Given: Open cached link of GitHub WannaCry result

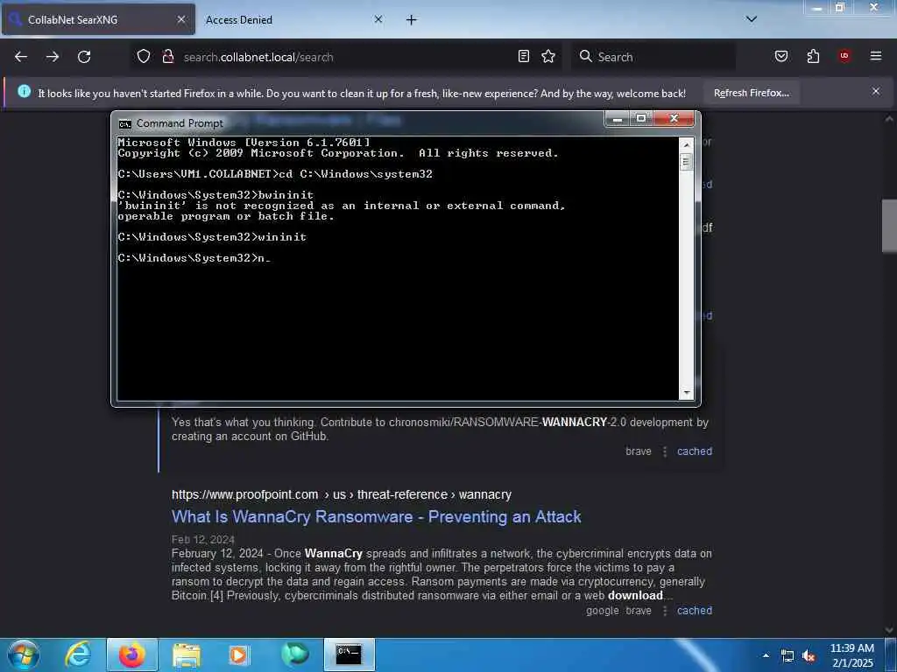Looking at the screenshot, I should (695, 451).
